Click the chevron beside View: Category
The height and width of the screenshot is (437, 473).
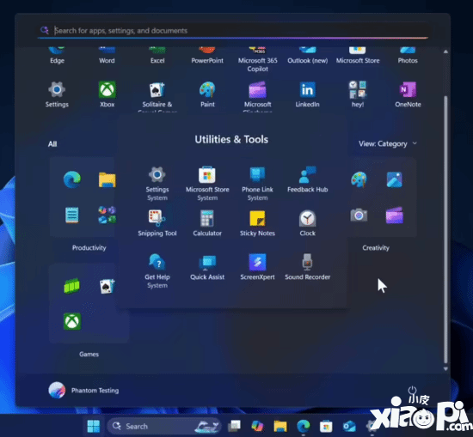(415, 143)
